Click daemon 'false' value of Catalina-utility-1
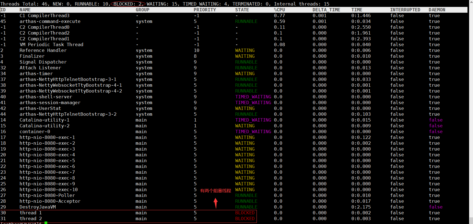473x224 pixels. click(436, 120)
